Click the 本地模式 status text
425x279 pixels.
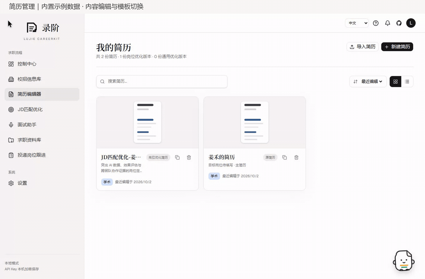coord(12,263)
